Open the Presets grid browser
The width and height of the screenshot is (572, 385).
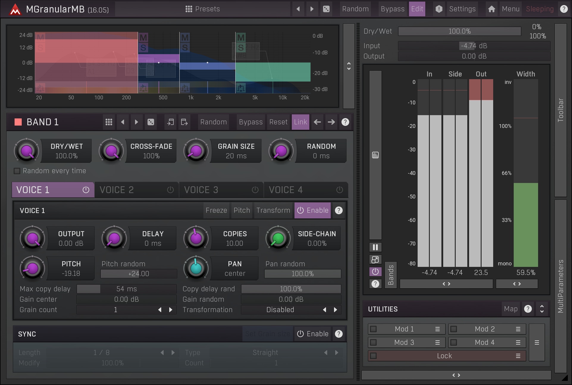pos(202,9)
